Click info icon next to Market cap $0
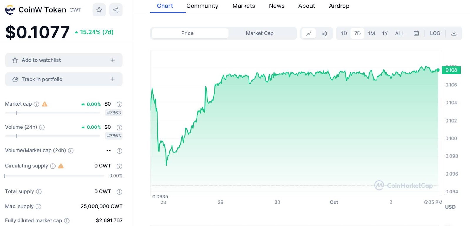This screenshot has height=226, width=470. coord(119,104)
